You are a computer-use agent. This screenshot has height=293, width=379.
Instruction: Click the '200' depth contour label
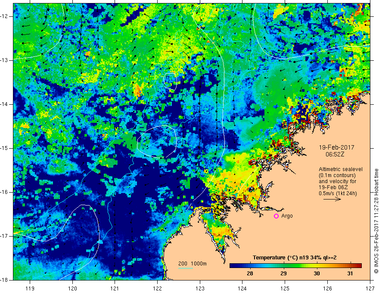[183, 264]
